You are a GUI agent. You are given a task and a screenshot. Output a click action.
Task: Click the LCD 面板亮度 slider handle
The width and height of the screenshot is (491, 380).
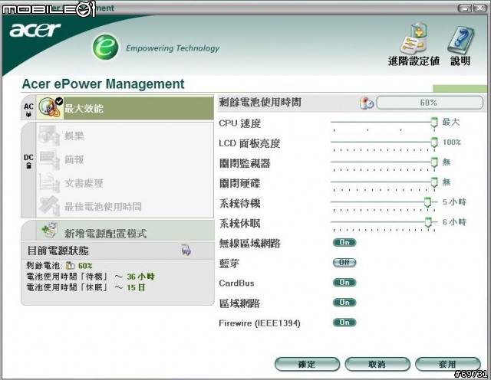pos(434,142)
